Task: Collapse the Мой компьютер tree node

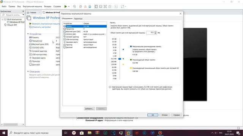Action: pos(3,19)
